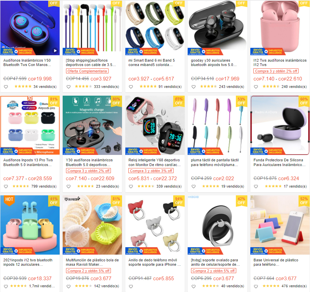The image size is (310, 292).
Task: Like the Anillo de dedo teléfono product
Action: [131, 286]
